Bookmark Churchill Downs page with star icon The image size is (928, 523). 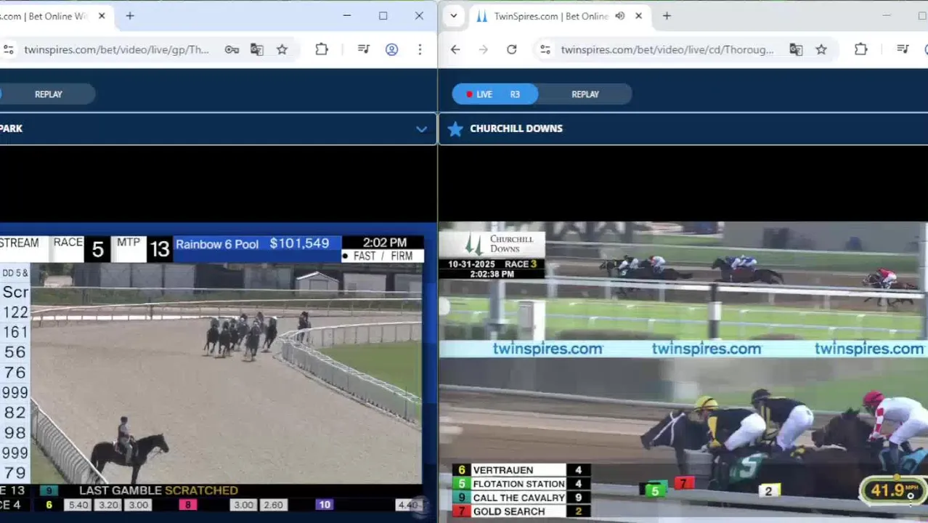(821, 49)
